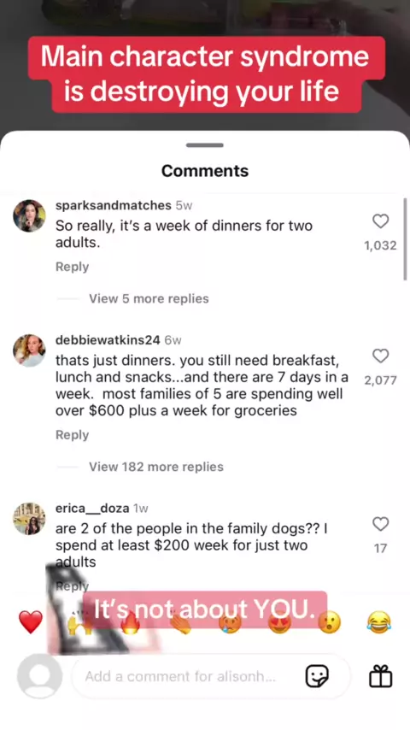410x730 pixels.
Task: Click the comments scrollbar
Action: (x=406, y=238)
